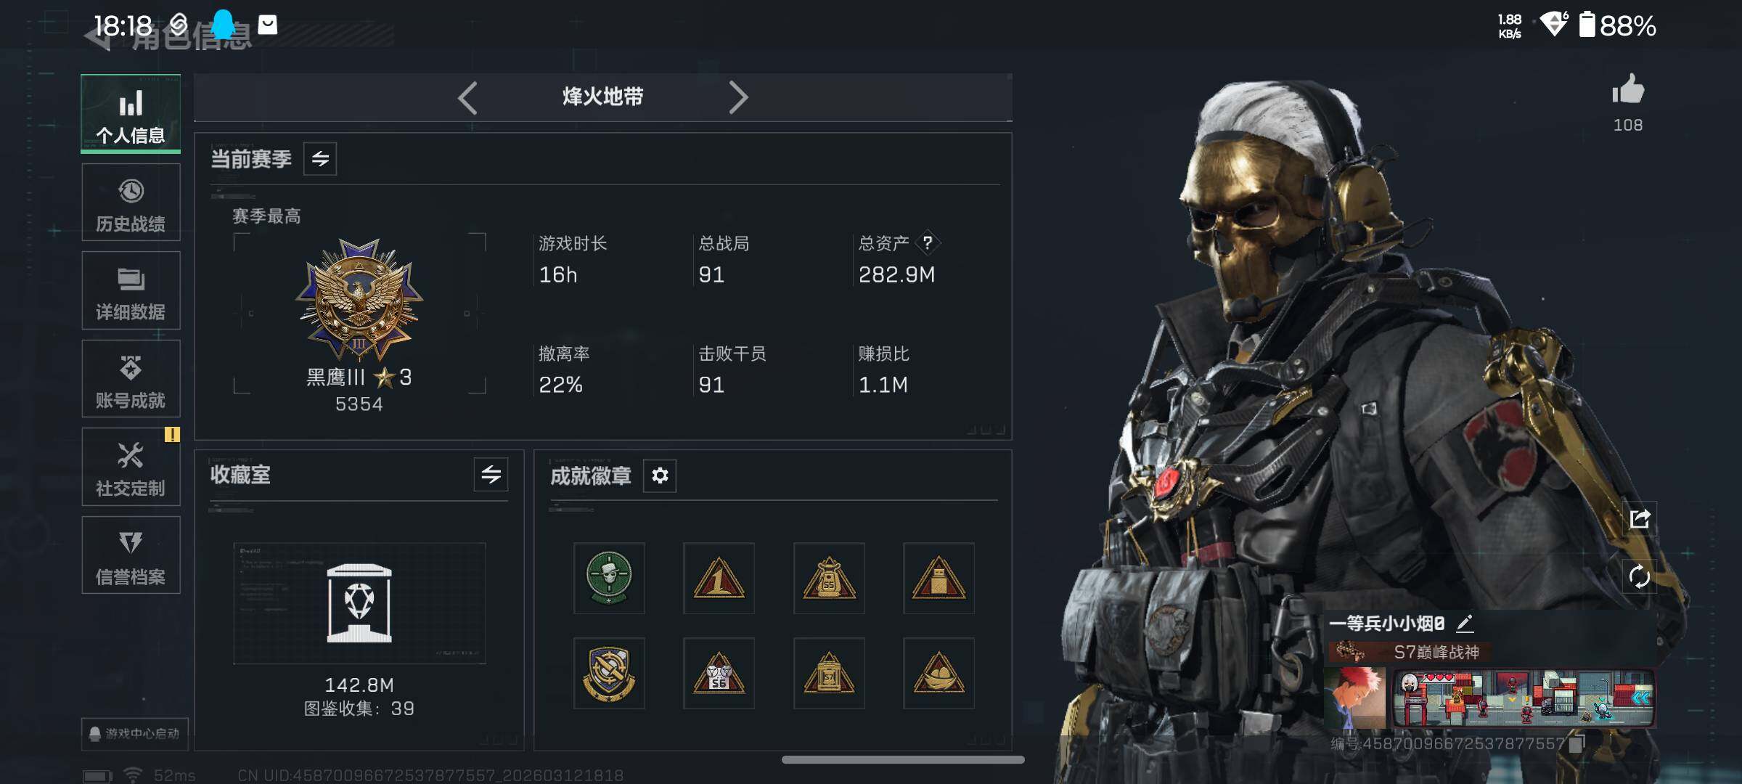The height and width of the screenshot is (784, 1742).
Task: Toggle the 当前赛季 season switch button
Action: pos(320,158)
